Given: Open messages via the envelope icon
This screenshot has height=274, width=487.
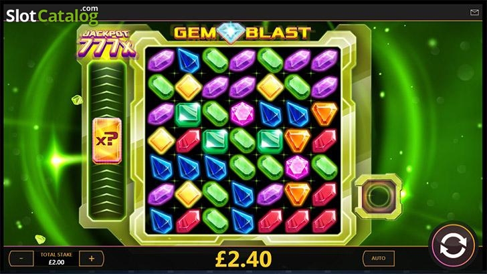Looking at the screenshot, I should 474,12.
